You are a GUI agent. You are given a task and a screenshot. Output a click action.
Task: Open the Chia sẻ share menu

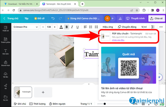pyautogui.click(x=157, y=18)
